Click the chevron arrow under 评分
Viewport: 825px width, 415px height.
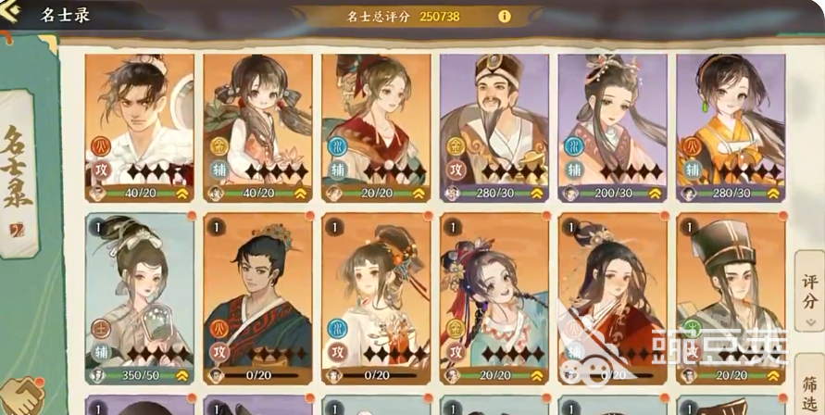[x=809, y=321]
